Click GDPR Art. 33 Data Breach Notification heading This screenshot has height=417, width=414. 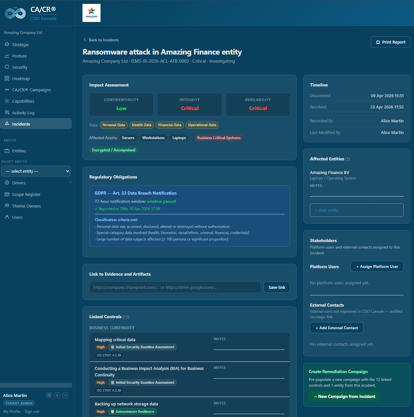136,193
